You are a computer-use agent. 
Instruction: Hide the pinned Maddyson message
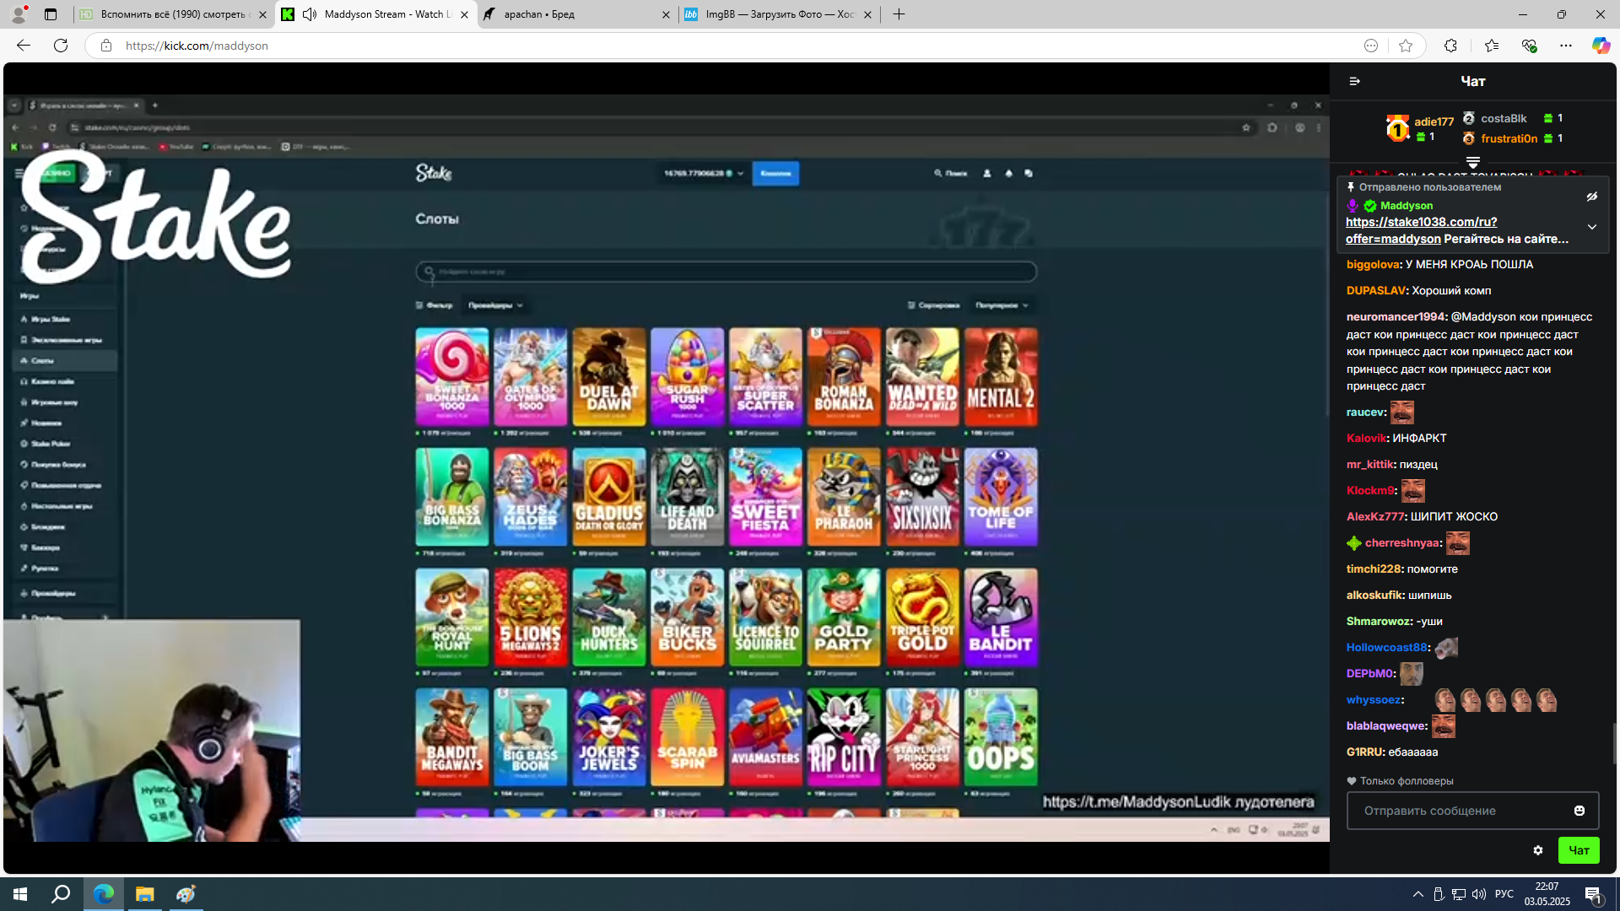(1592, 197)
